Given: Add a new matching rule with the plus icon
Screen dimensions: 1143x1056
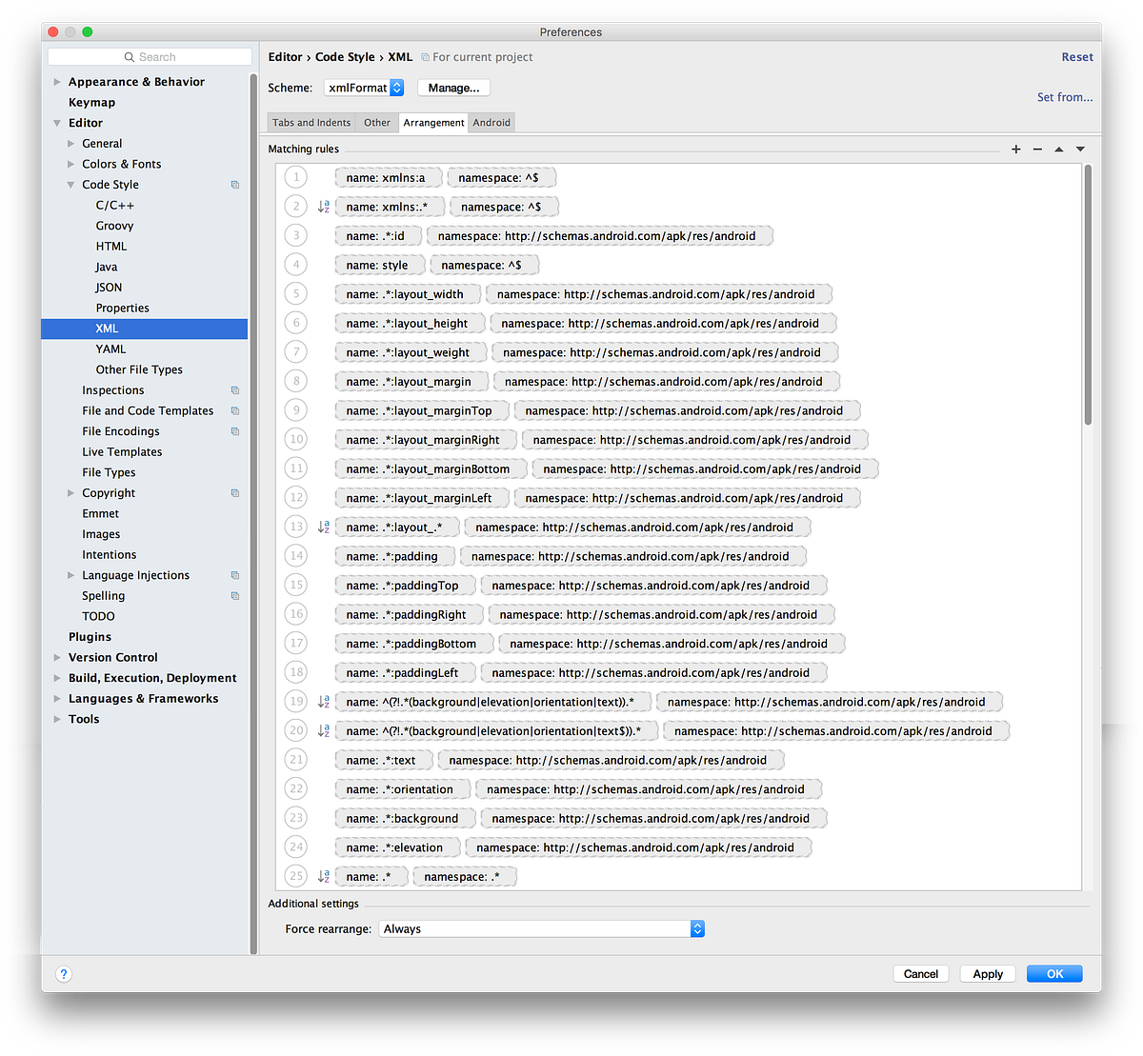Looking at the screenshot, I should [x=1015, y=149].
